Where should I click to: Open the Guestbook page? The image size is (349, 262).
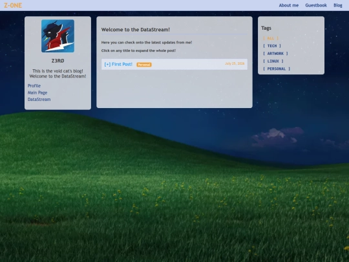coord(316,5)
